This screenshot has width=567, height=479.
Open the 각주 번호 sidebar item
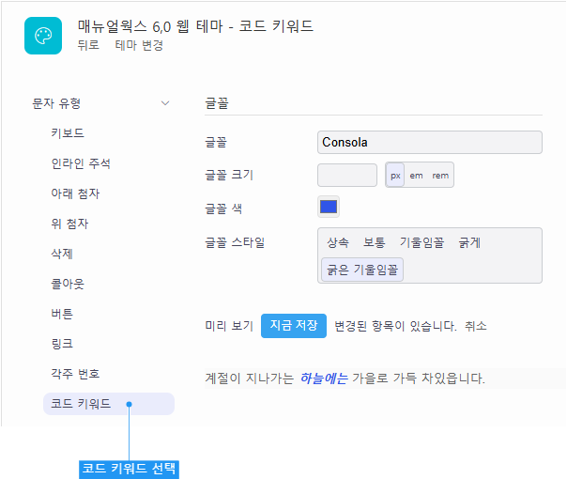(75, 374)
